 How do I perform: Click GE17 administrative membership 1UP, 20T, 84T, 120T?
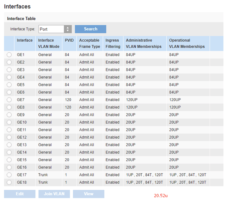[144, 175]
